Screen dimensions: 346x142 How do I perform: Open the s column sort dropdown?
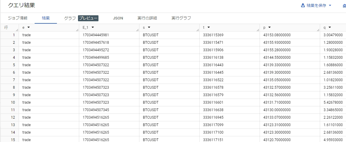[x=149, y=28]
